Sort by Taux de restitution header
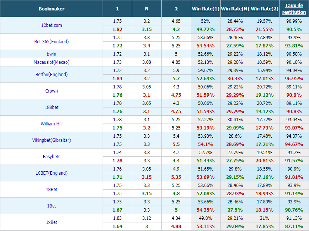The width and height of the screenshot is (309, 231). tap(294, 9)
